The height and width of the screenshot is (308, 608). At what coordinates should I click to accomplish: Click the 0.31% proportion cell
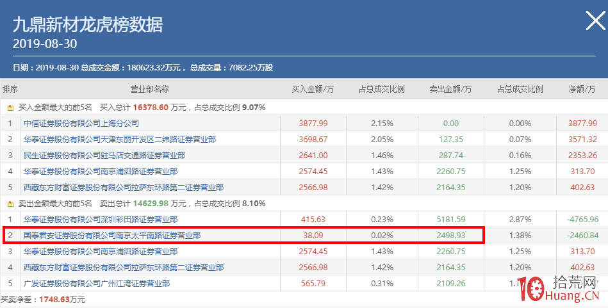coord(382,283)
